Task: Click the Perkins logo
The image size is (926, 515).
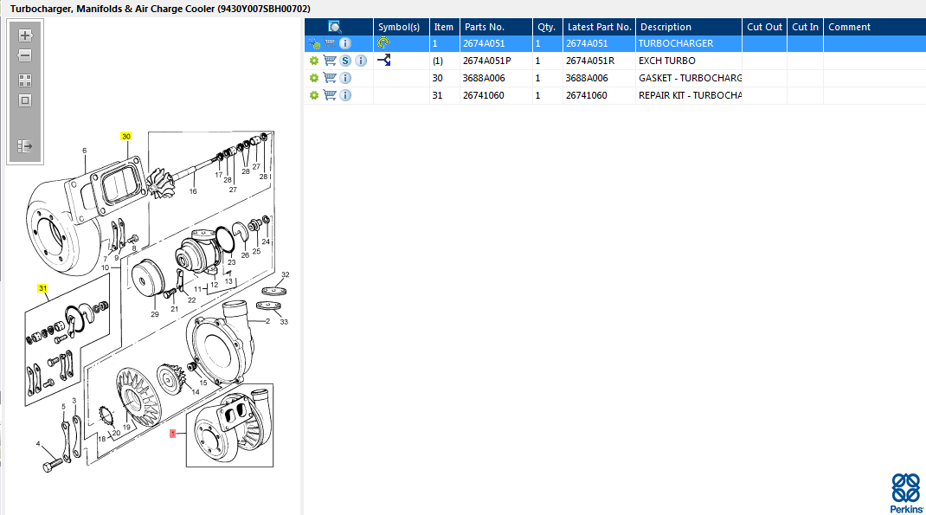Action: tap(906, 493)
